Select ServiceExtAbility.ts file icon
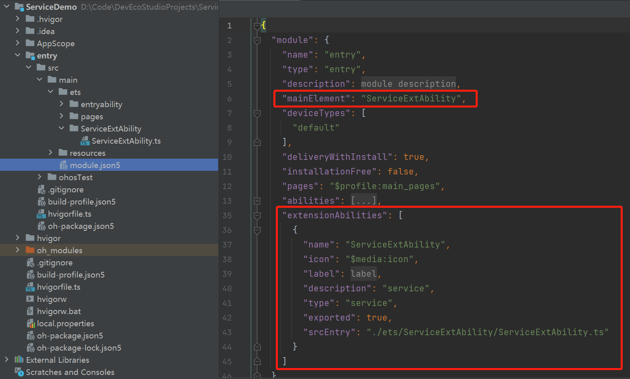Viewport: 630px width, 379px height. [x=85, y=141]
